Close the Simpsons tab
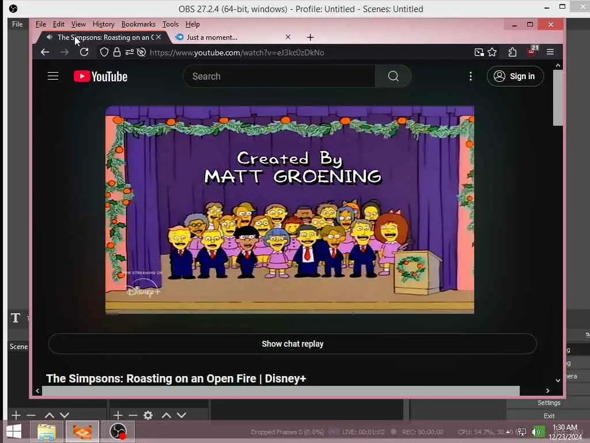Viewport: 590px width, 443px height. click(158, 37)
